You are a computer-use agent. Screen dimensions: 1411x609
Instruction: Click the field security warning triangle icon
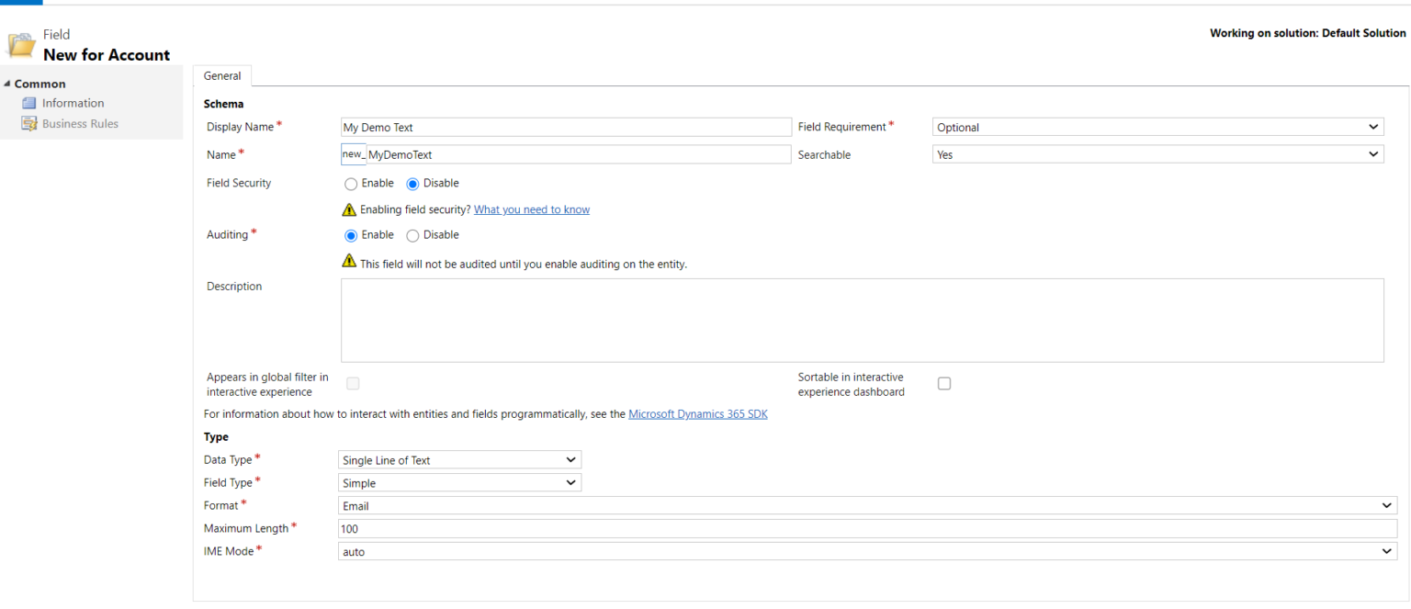click(x=349, y=209)
